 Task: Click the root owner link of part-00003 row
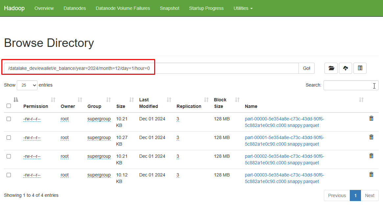(x=65, y=175)
